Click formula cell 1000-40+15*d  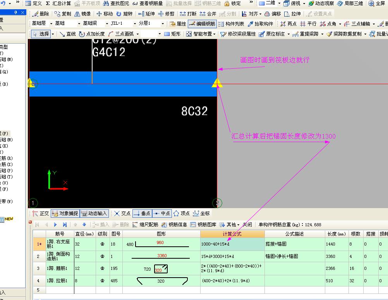click(x=232, y=244)
